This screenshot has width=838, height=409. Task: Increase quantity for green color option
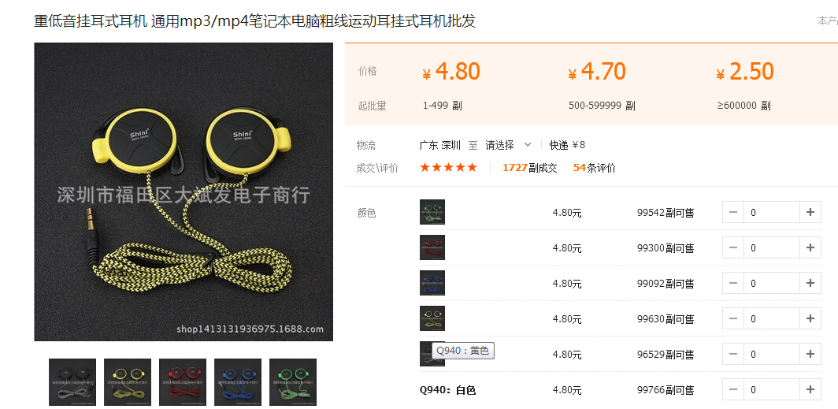coord(810,212)
